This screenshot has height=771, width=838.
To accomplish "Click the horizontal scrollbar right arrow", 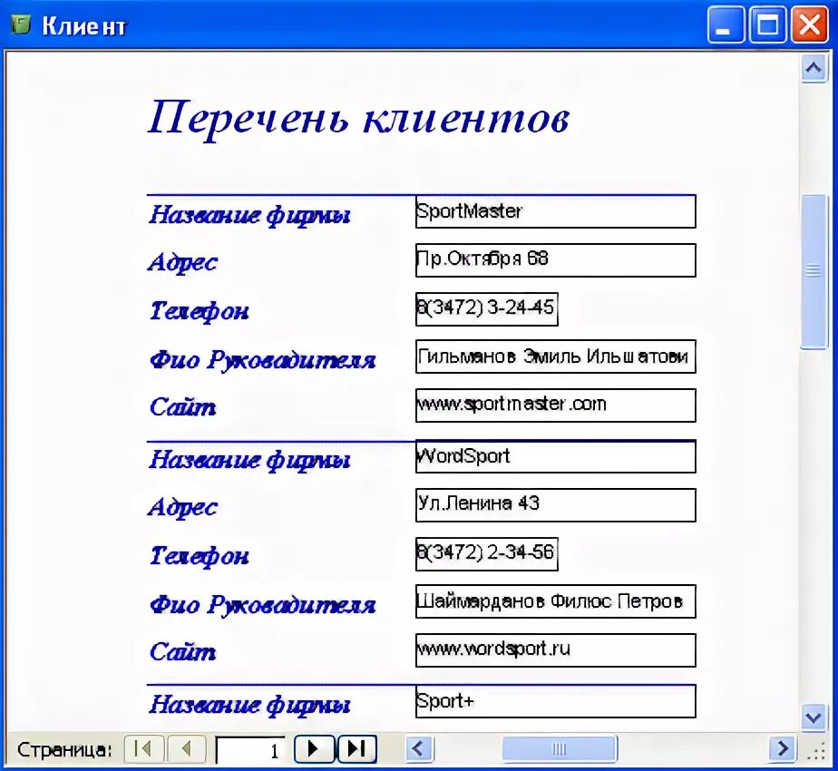I will pos(783,748).
